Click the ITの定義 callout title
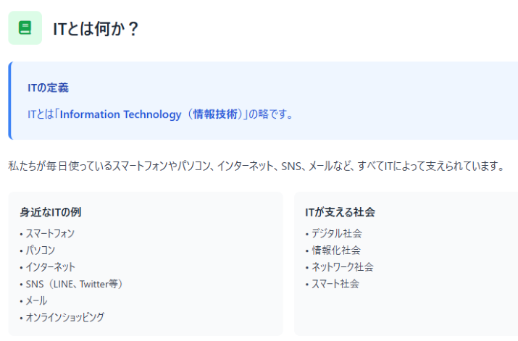This screenshot has height=341, width=518. click(x=48, y=88)
